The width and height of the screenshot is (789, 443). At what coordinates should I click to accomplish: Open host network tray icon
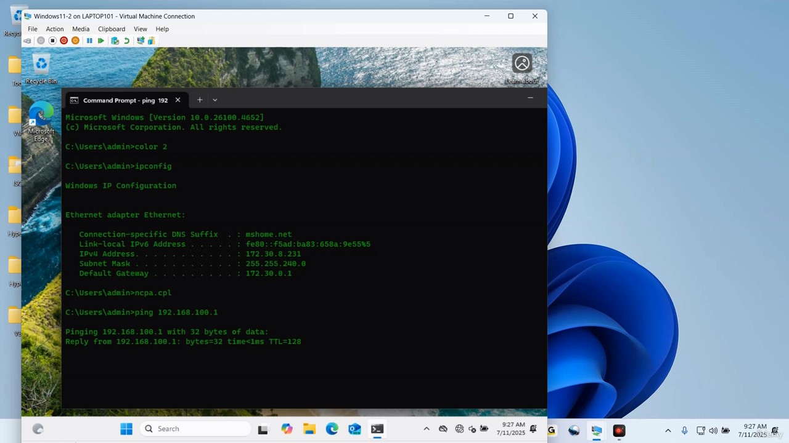click(701, 431)
